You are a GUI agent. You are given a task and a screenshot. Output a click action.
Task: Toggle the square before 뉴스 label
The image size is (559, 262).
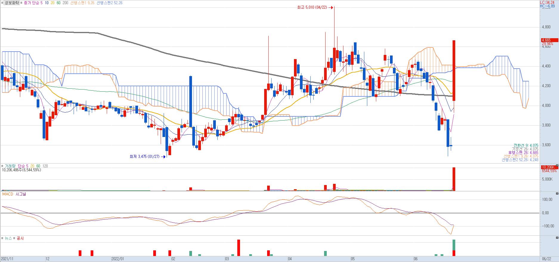[x=2, y=238]
